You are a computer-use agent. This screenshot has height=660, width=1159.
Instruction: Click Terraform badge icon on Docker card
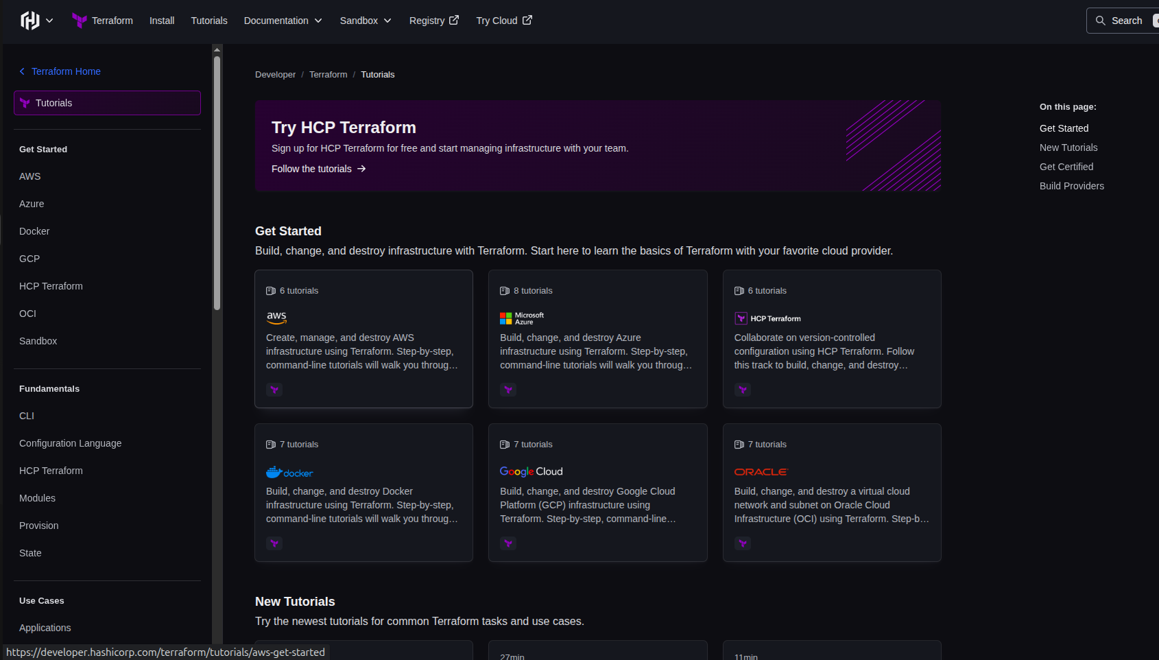274,543
